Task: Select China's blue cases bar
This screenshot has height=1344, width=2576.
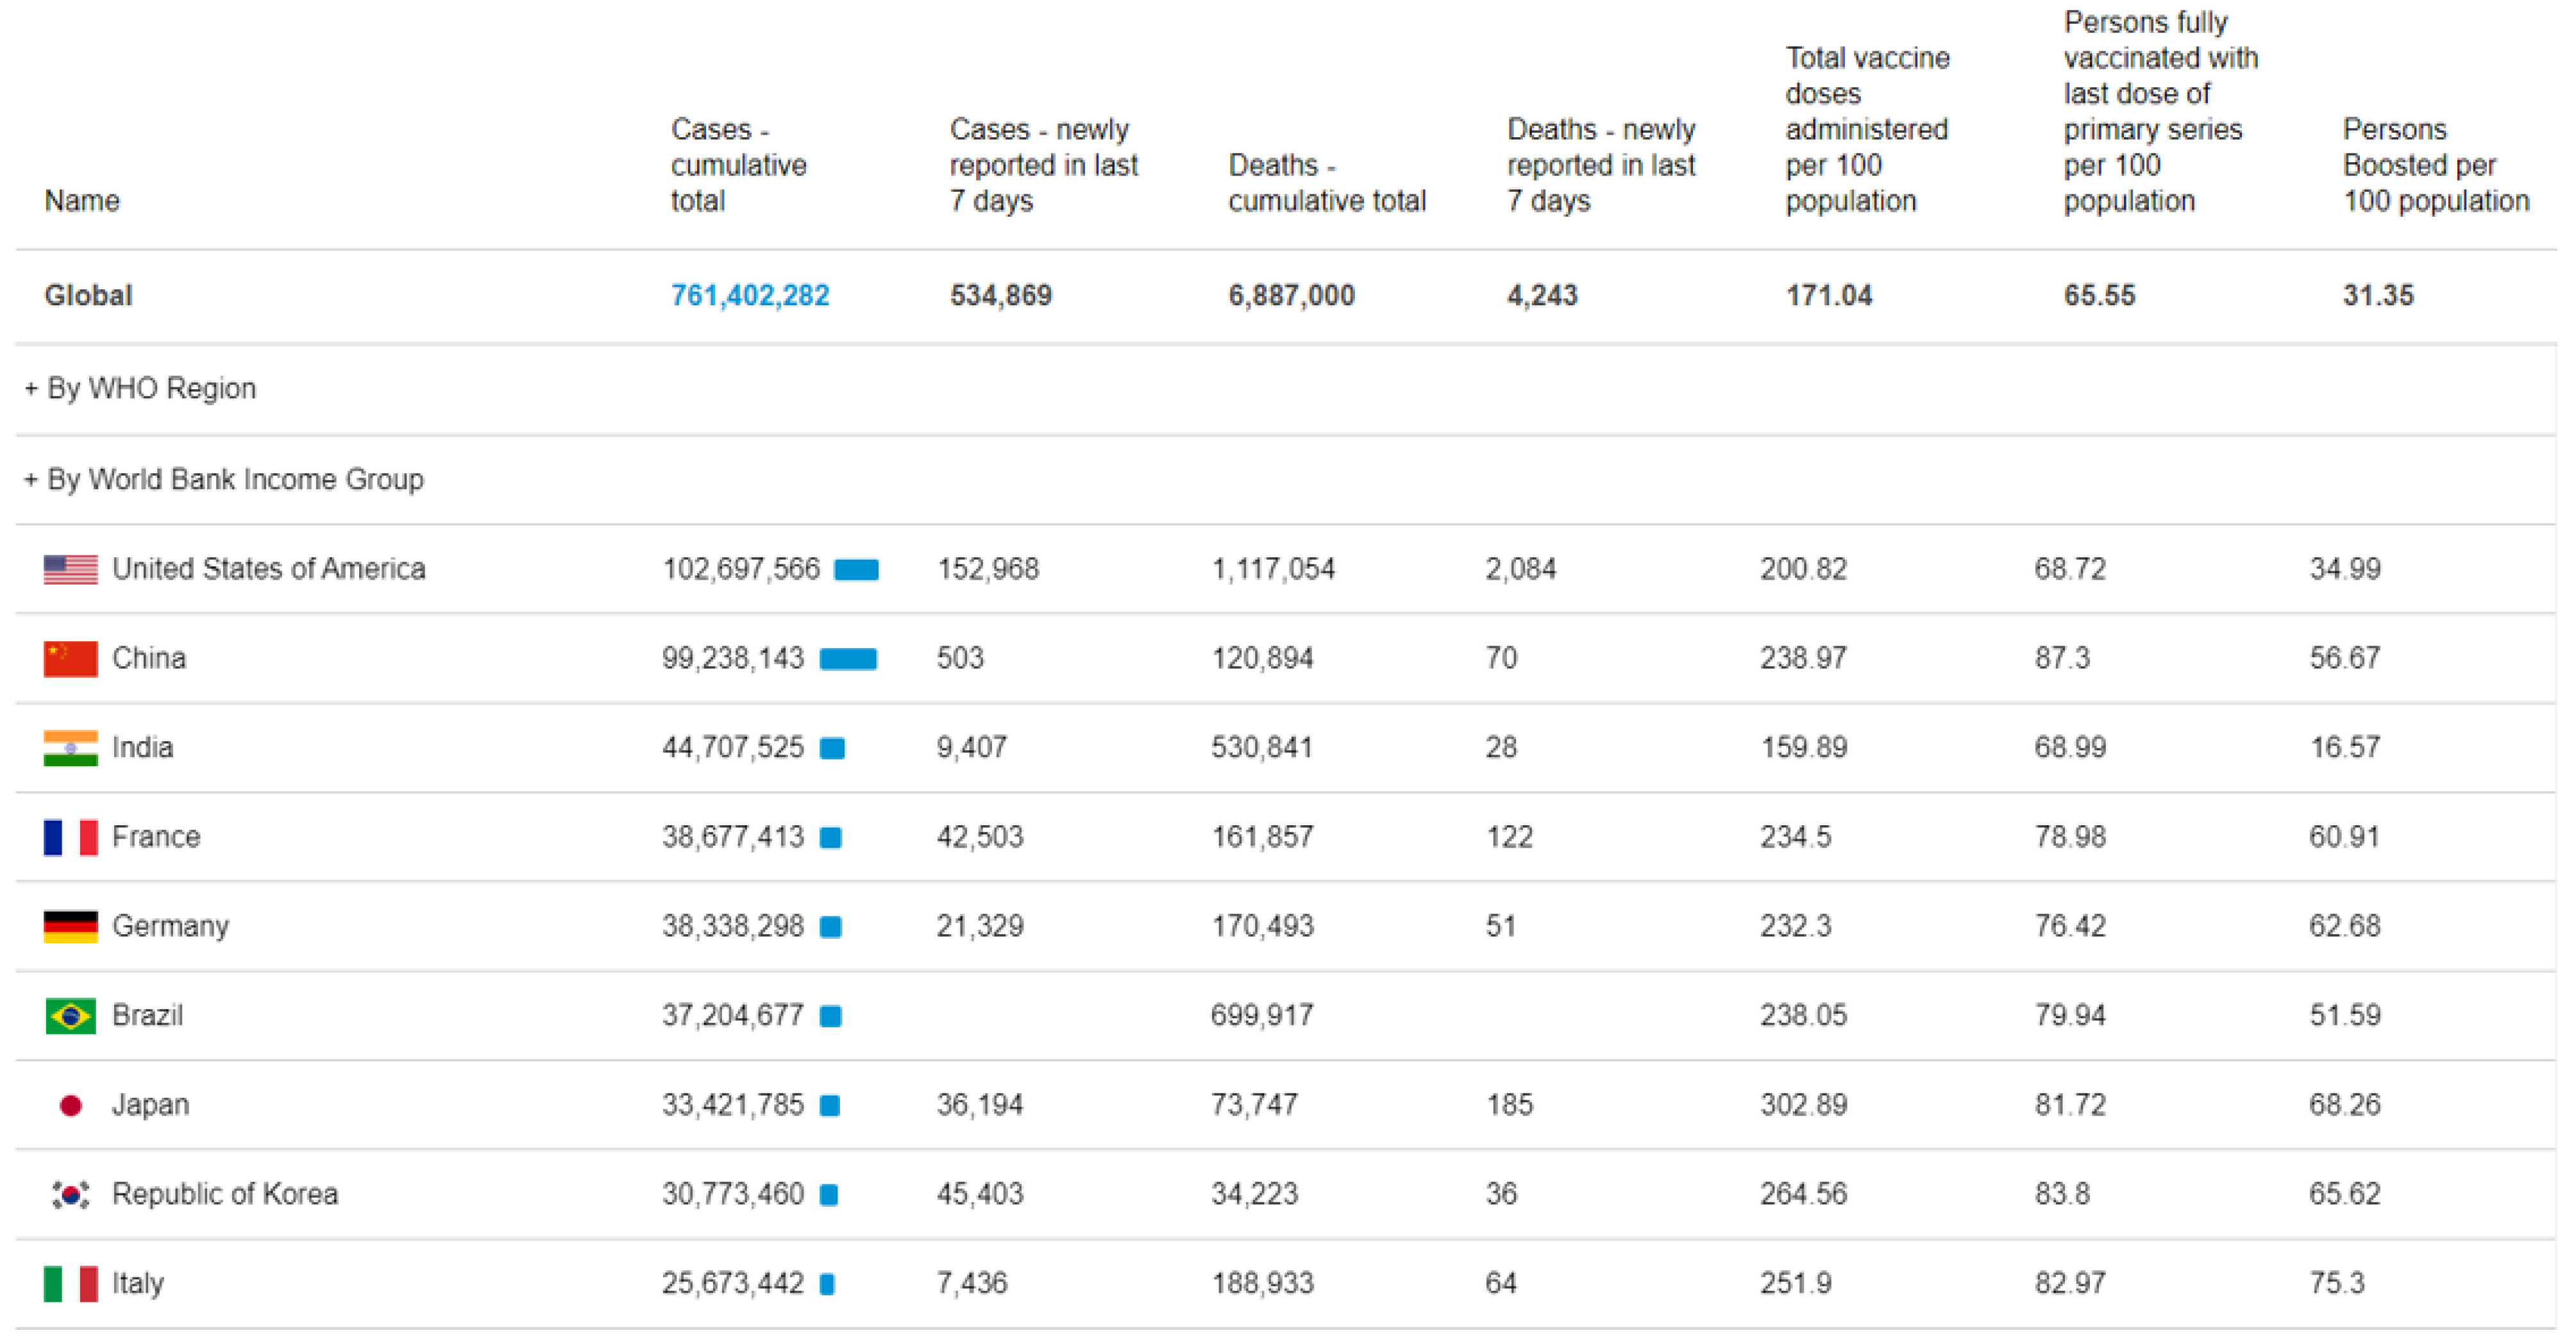Action: [848, 659]
